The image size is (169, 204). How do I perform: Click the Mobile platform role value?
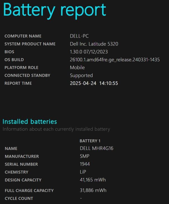coord(77,67)
